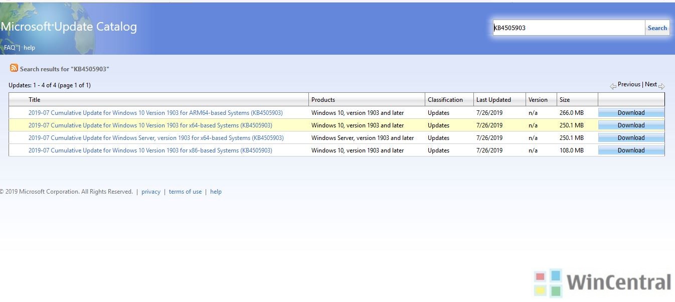Download the x86-based Systems update

pyautogui.click(x=631, y=150)
